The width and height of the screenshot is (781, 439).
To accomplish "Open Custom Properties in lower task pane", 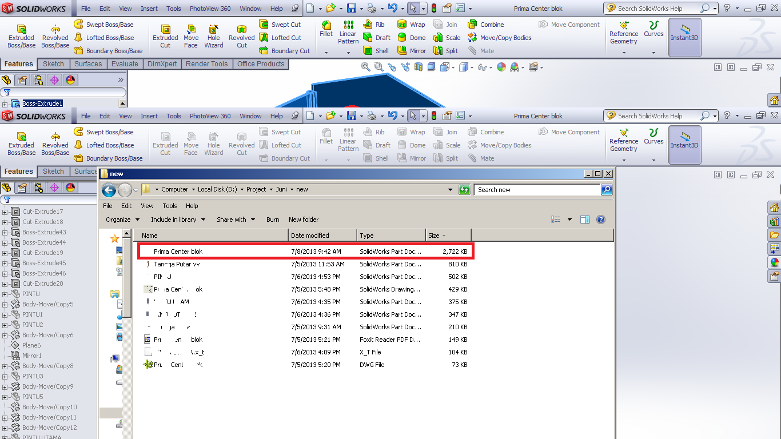I will tap(775, 276).
